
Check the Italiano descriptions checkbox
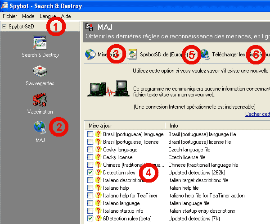(x=90, y=180)
